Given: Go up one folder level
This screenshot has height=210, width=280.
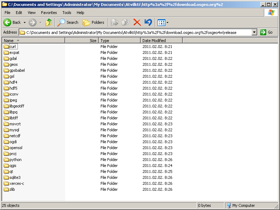Looking at the screenshot, I should pos(48,22).
